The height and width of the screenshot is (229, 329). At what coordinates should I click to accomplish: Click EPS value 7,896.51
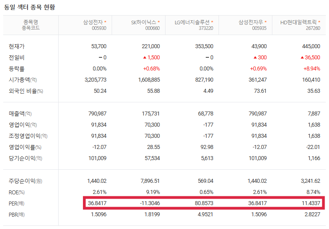pos(150,181)
